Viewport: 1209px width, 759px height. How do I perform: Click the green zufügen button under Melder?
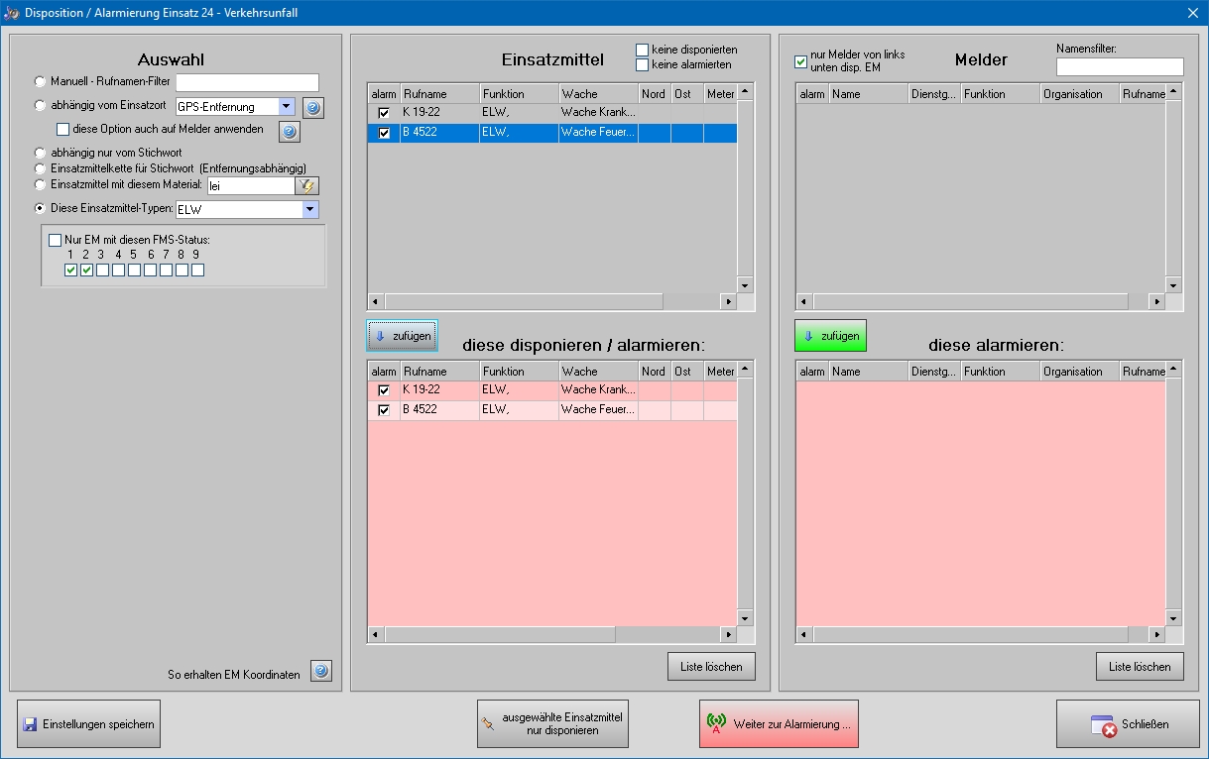(830, 336)
